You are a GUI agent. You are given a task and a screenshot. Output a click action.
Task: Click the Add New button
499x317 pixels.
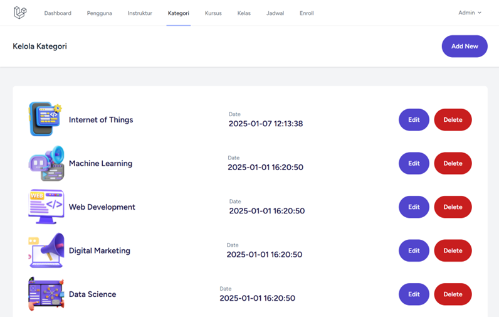click(x=465, y=46)
